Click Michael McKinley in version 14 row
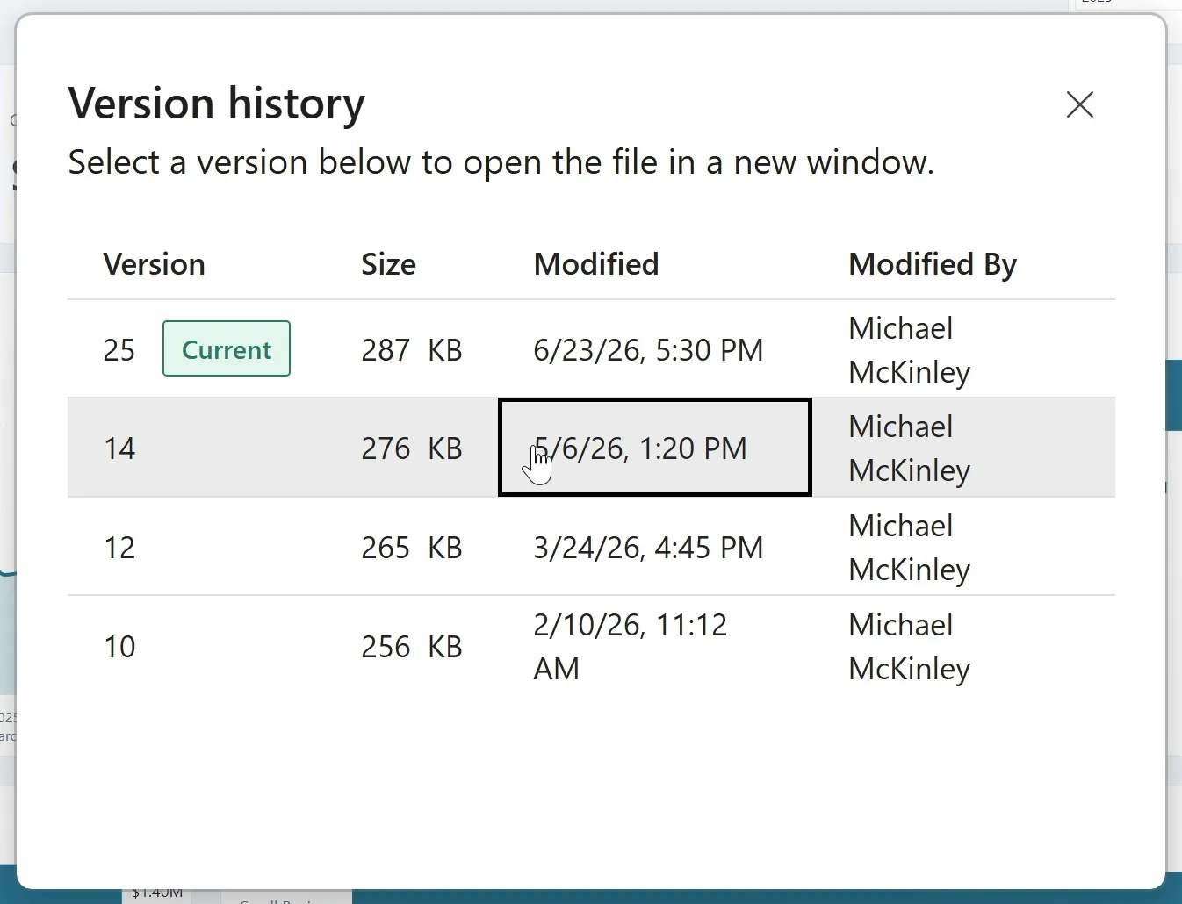 (x=910, y=448)
